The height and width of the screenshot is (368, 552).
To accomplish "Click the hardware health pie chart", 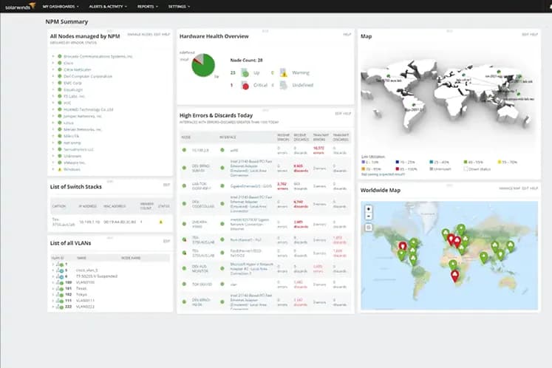I will [x=203, y=65].
